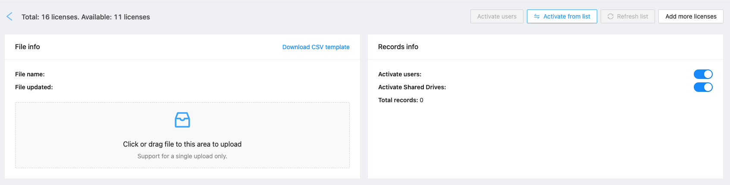The height and width of the screenshot is (185, 730).
Task: Click the refresh icon in Refresh list
Action: [x=611, y=16]
